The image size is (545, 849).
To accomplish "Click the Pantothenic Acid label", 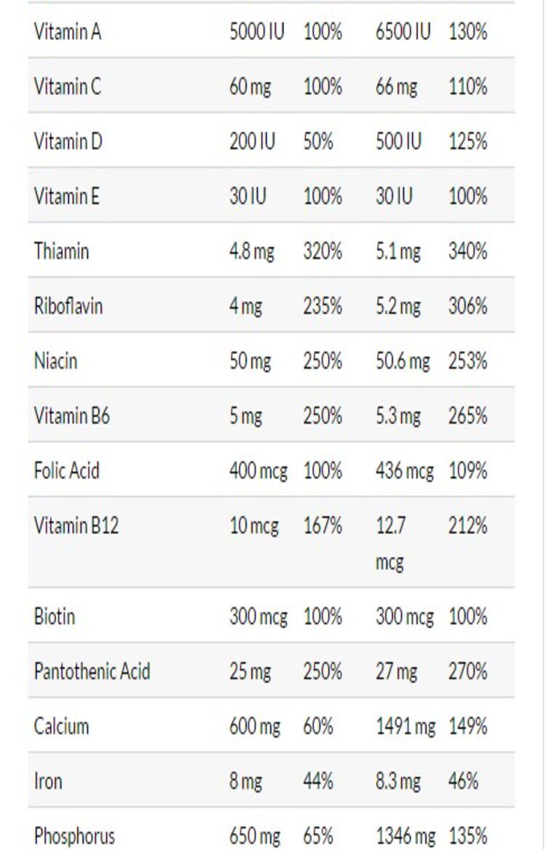I will tap(92, 672).
